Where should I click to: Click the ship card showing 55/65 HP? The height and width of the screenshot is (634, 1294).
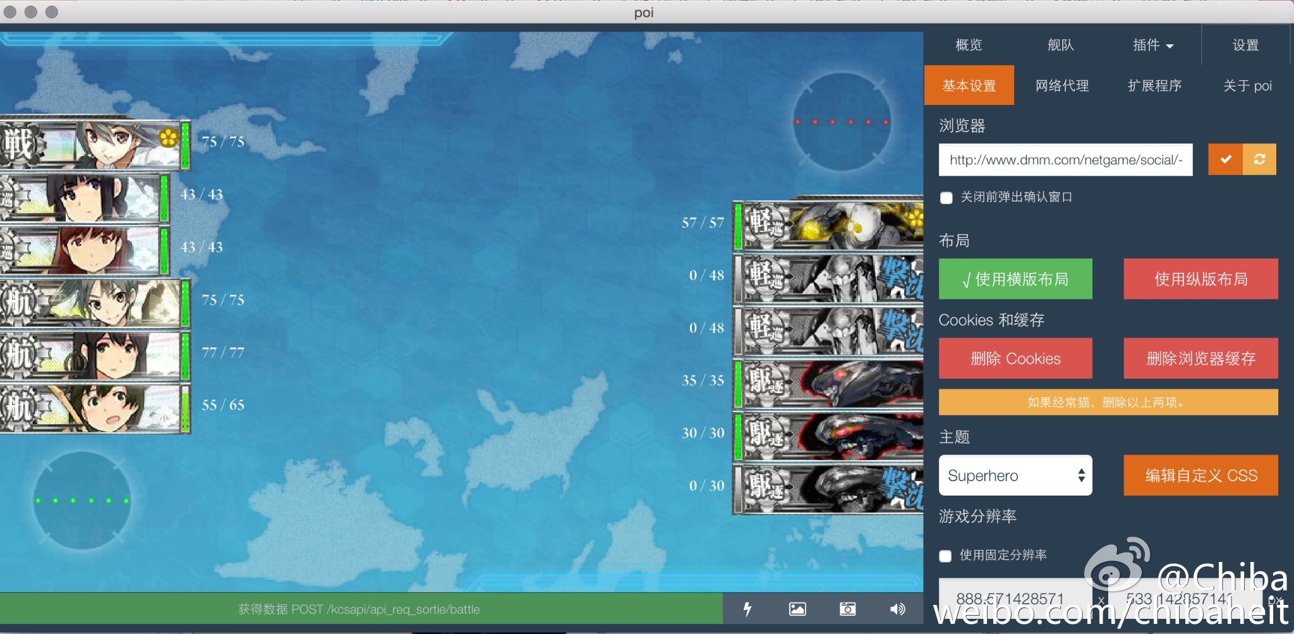pyautogui.click(x=95, y=408)
